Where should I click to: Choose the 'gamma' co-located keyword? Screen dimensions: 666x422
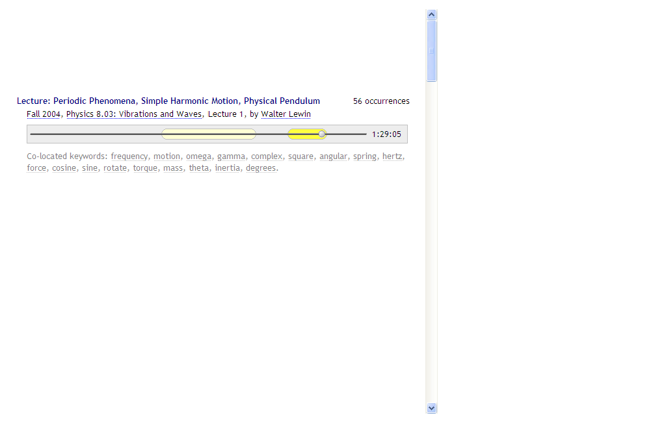pyautogui.click(x=232, y=156)
